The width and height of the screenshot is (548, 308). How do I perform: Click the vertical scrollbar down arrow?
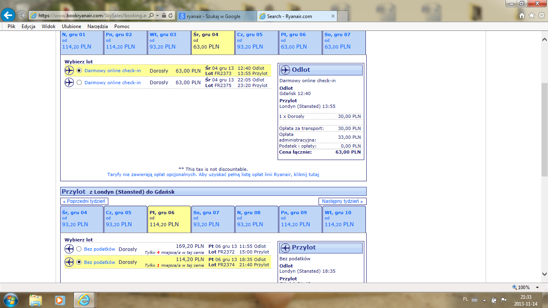[x=544, y=274]
